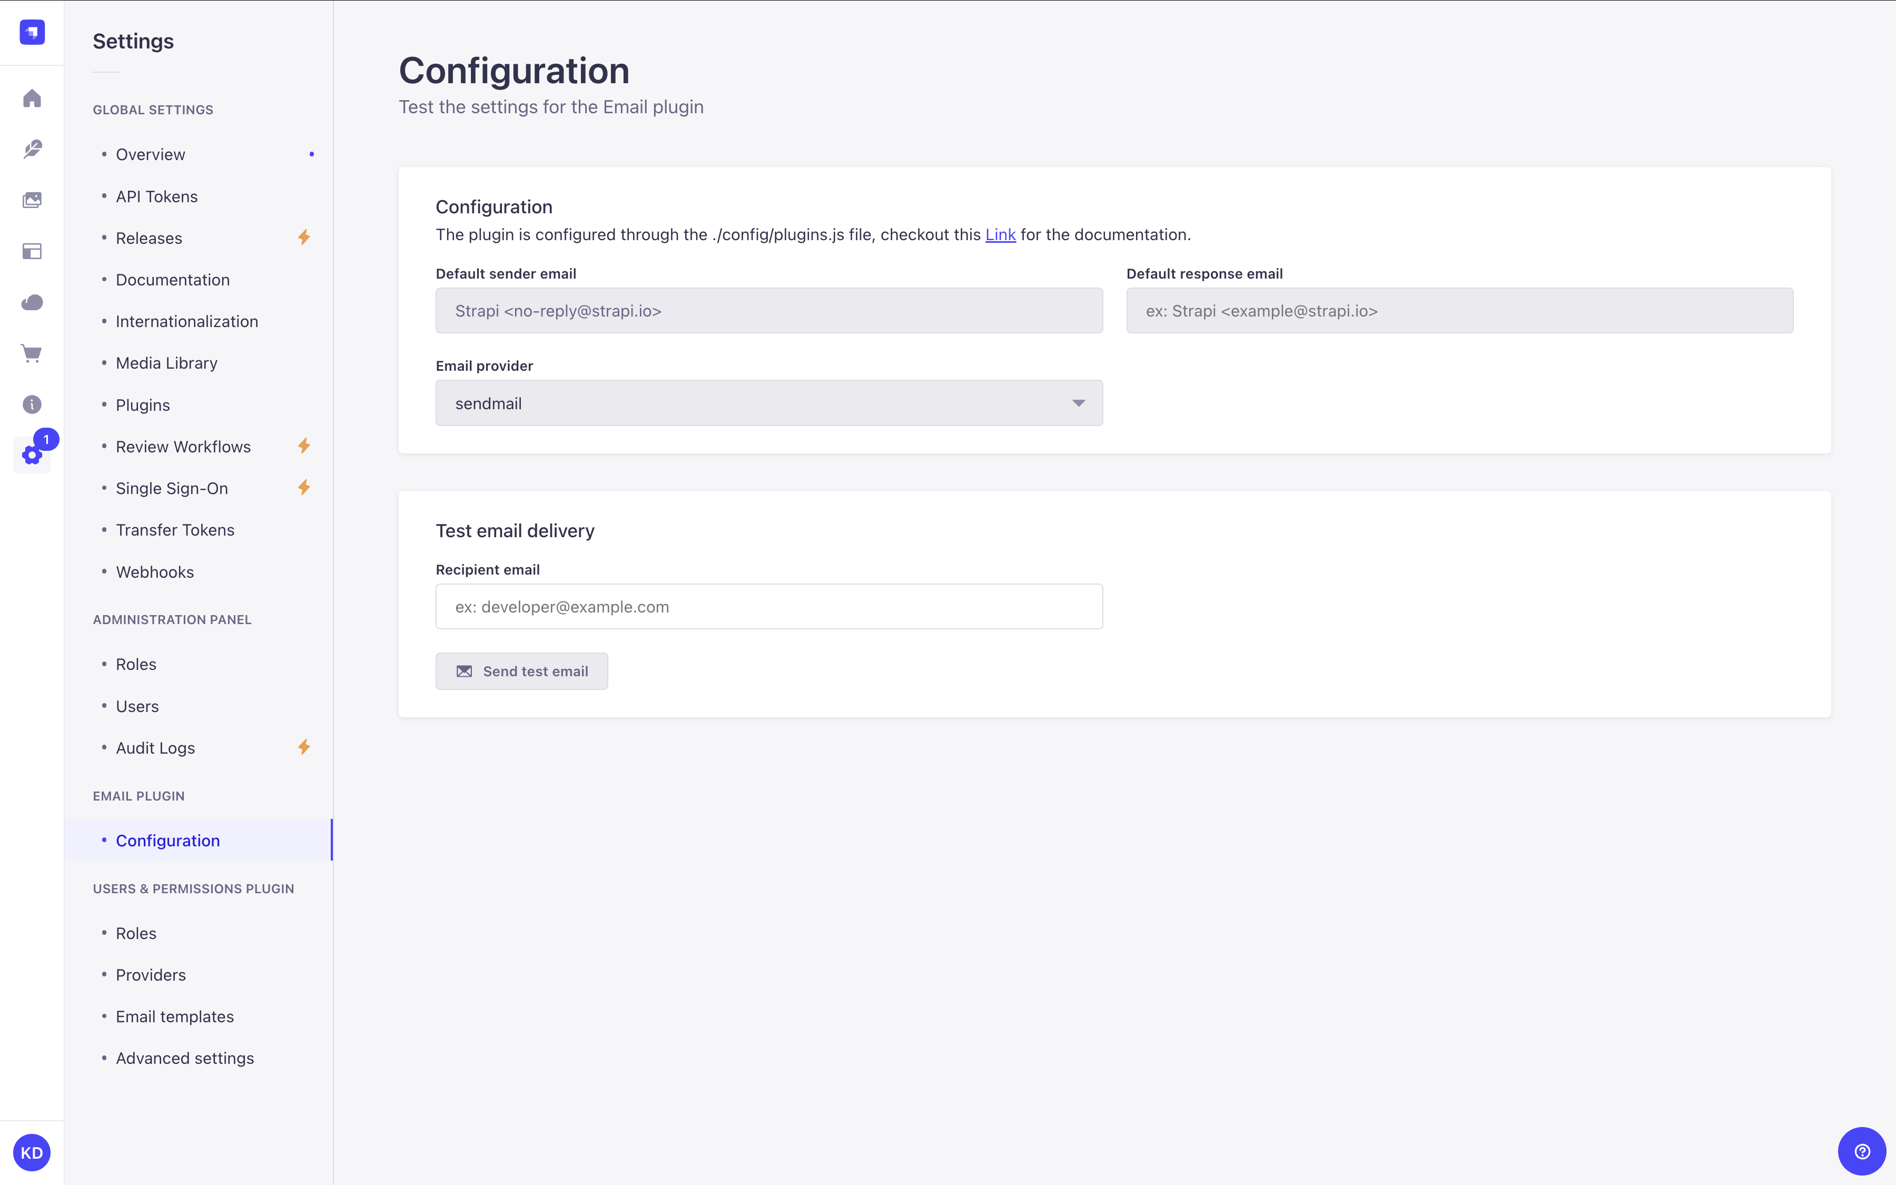
Task: Open the Media Library image icon
Action: 32,200
